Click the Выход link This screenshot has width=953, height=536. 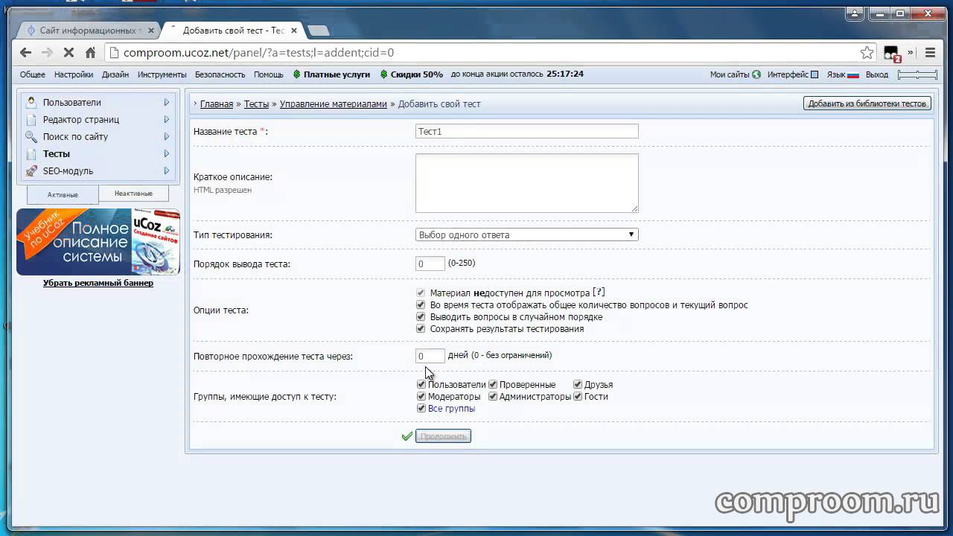877,74
